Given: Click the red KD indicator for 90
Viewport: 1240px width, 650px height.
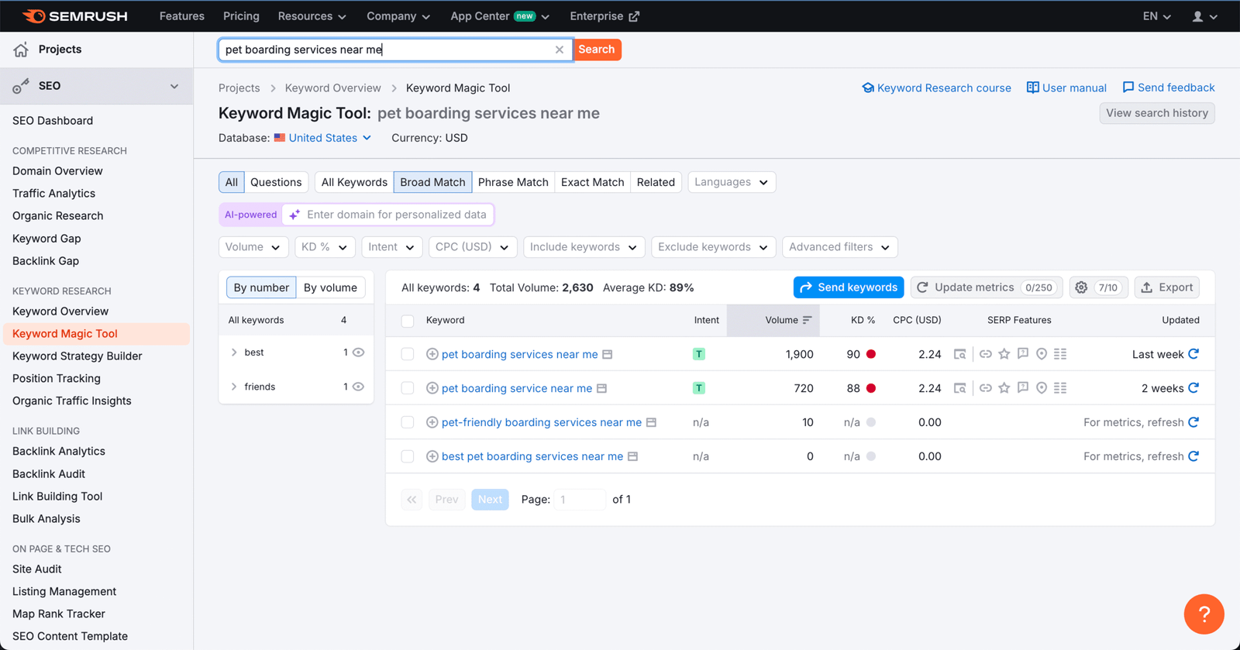Looking at the screenshot, I should click(871, 354).
